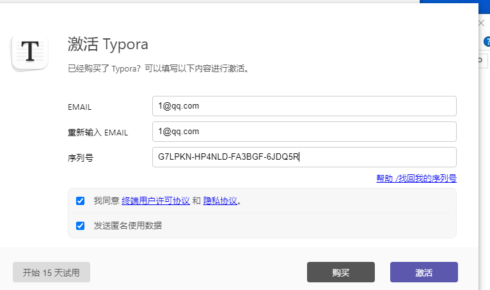The image size is (490, 290).
Task: View the 隐私协议 privacy policy link
Action: pyautogui.click(x=220, y=201)
